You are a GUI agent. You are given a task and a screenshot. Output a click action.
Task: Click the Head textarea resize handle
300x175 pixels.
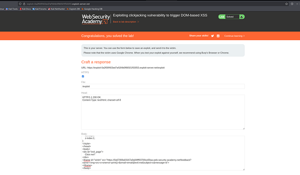click(243, 128)
